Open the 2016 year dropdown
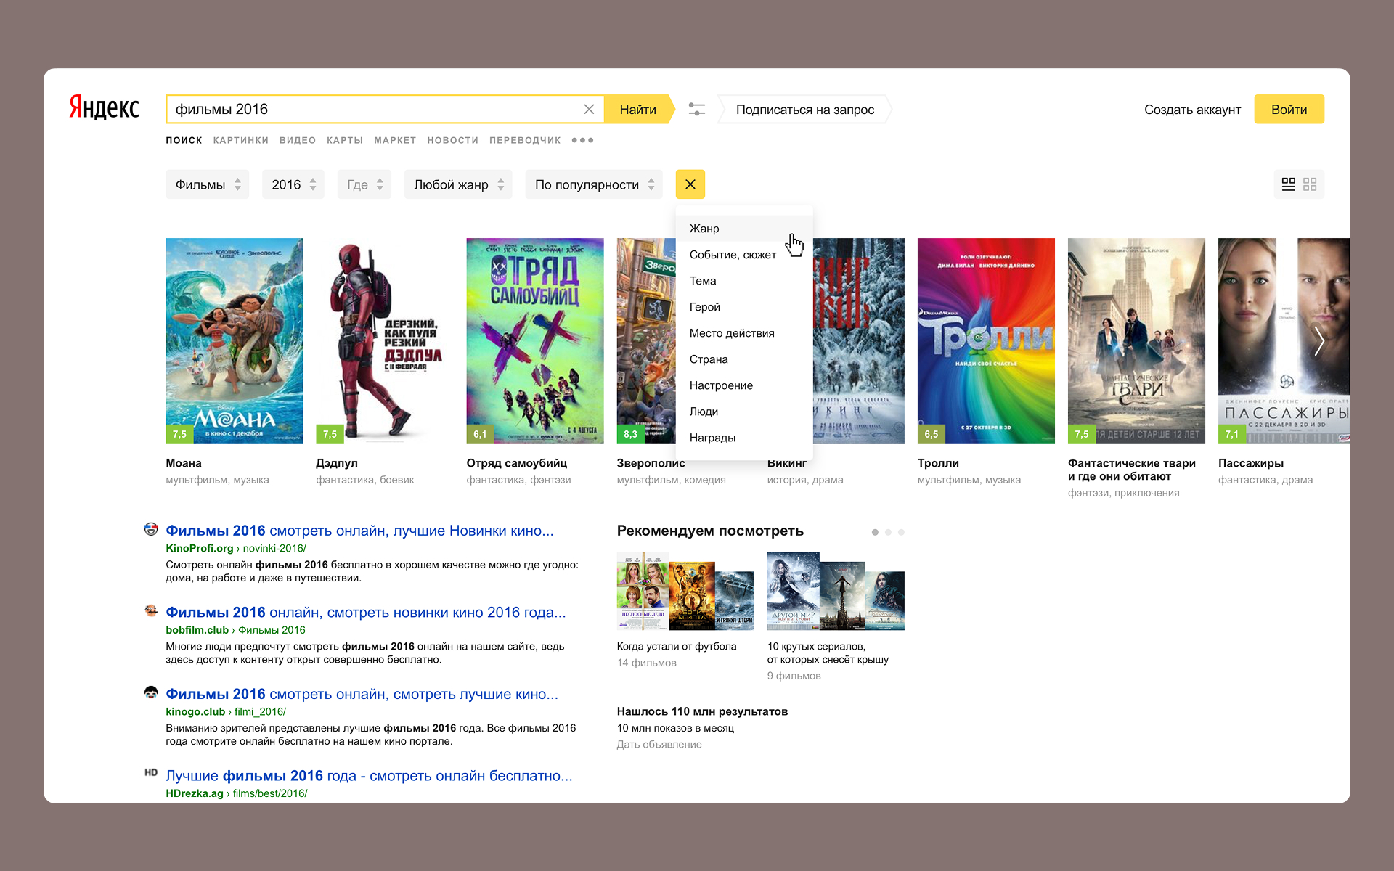 tap(293, 184)
